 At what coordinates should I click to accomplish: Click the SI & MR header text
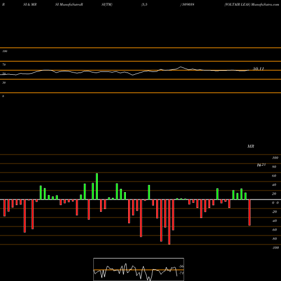30,4
